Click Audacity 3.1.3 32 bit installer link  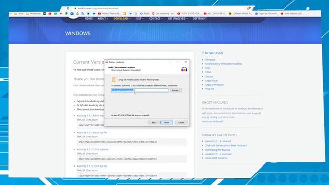(x=93, y=149)
